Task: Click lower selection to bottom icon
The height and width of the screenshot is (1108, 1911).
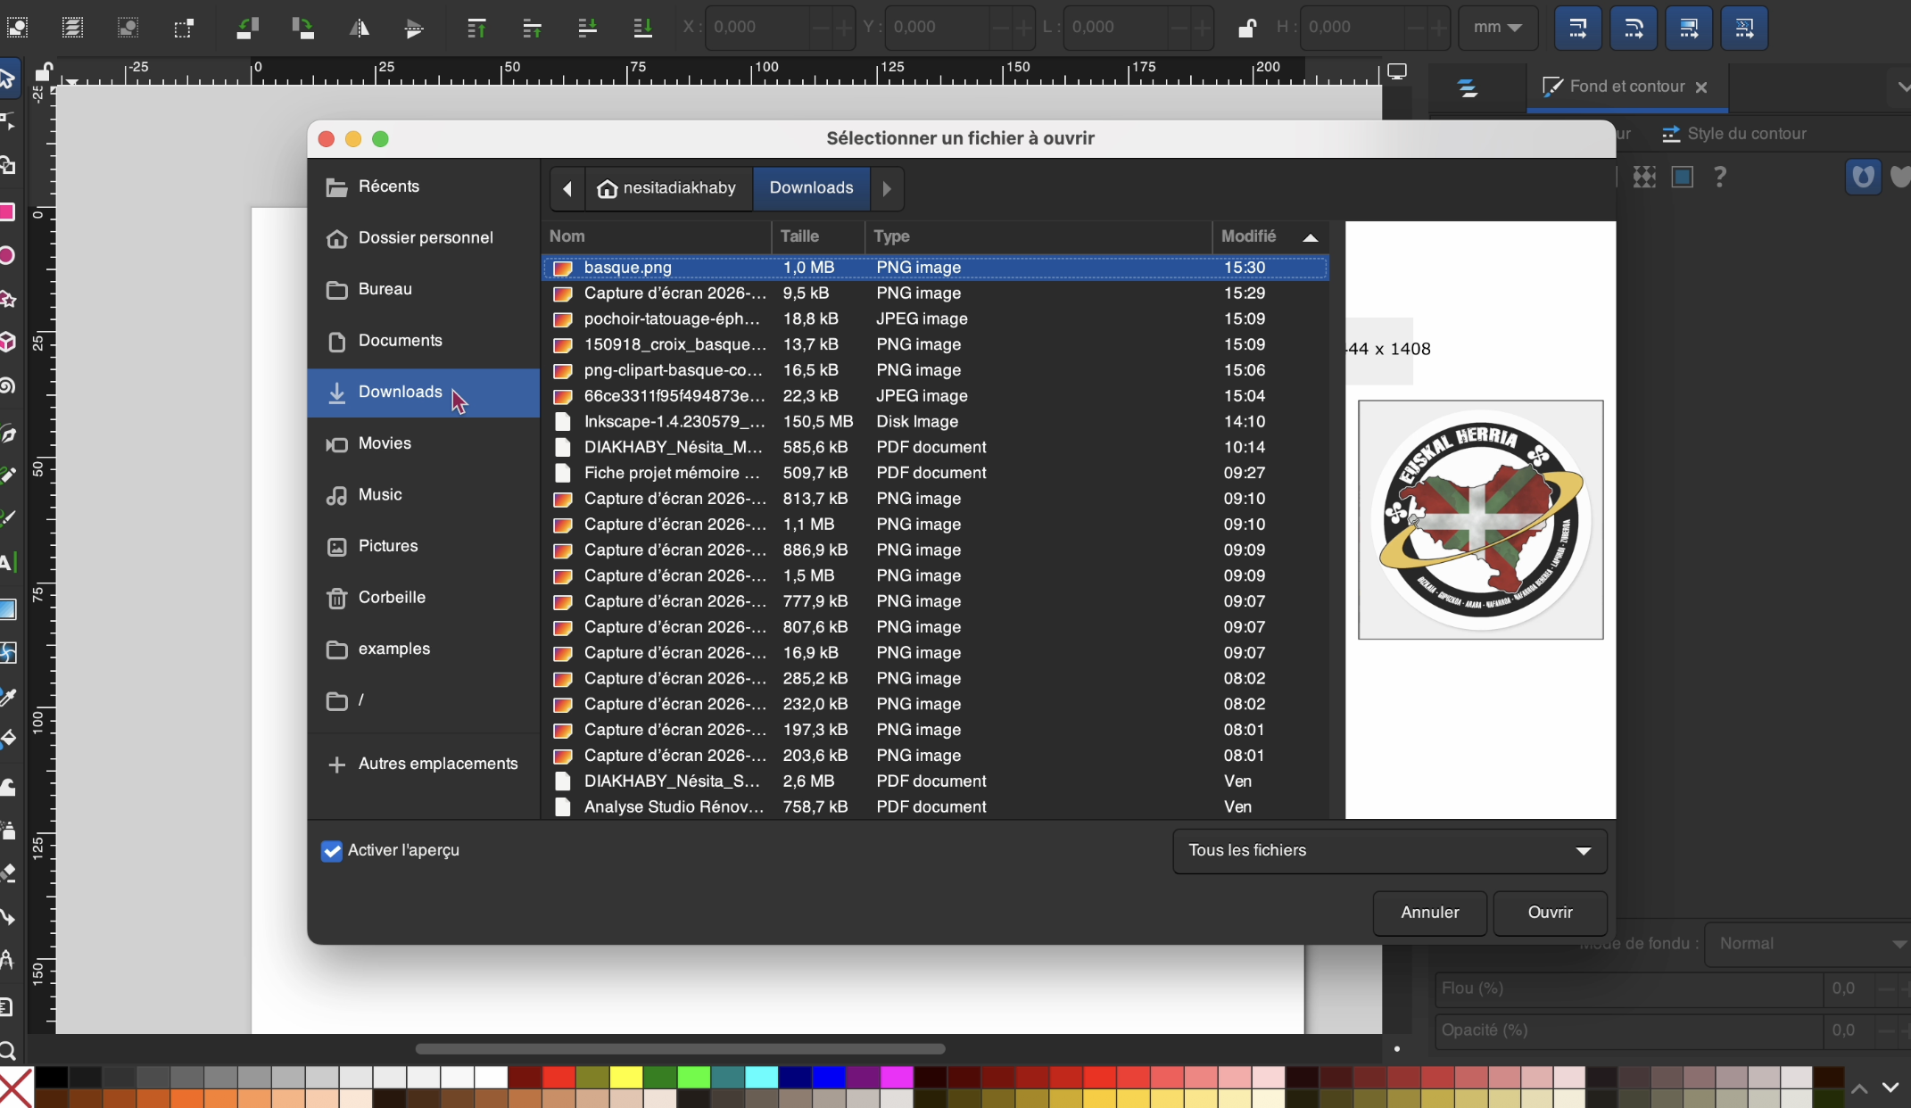Action: (x=642, y=29)
